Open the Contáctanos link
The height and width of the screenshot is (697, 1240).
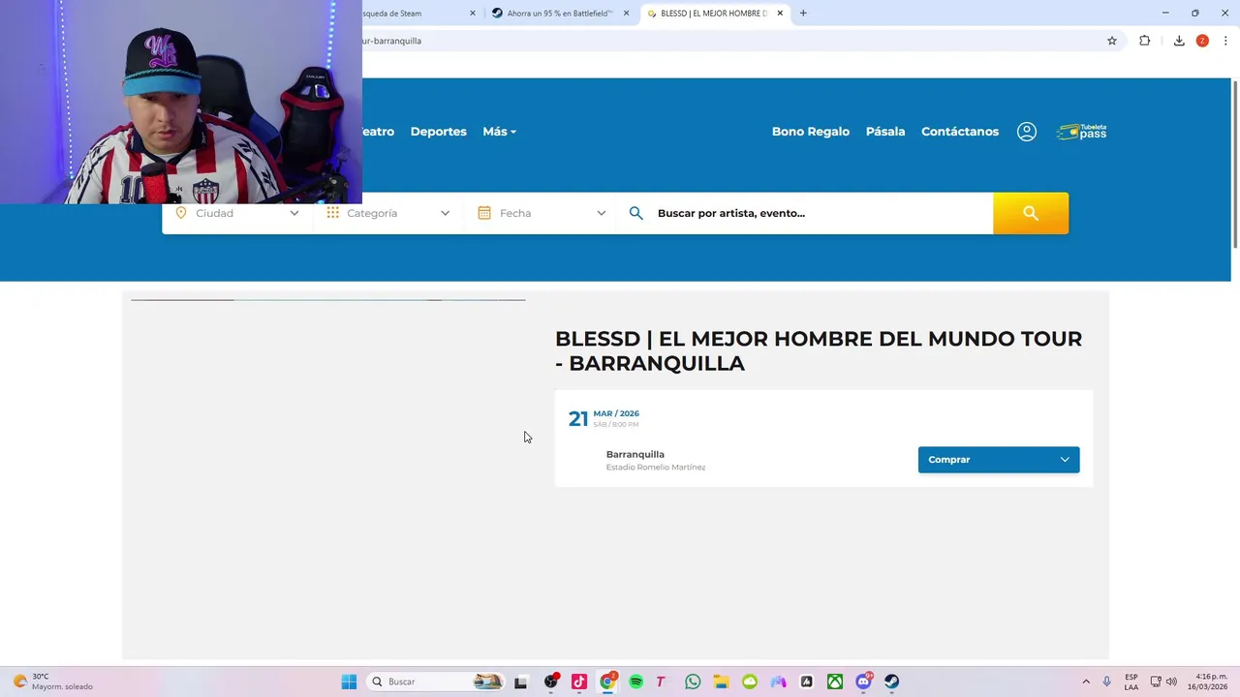[x=960, y=132]
